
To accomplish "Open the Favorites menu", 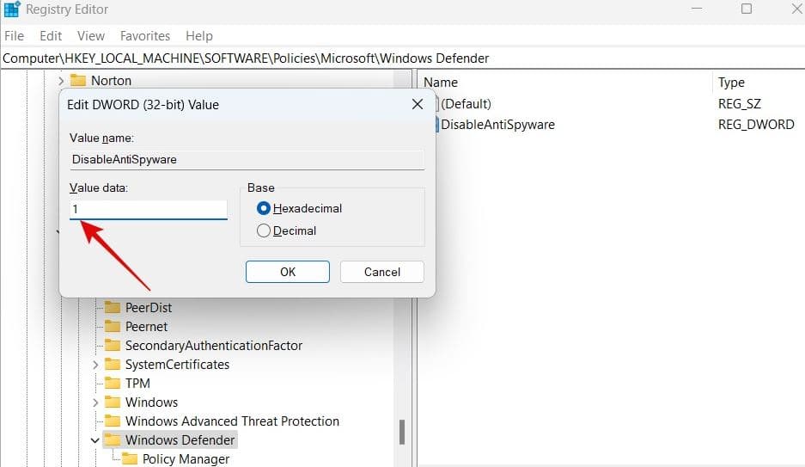I will click(x=145, y=36).
